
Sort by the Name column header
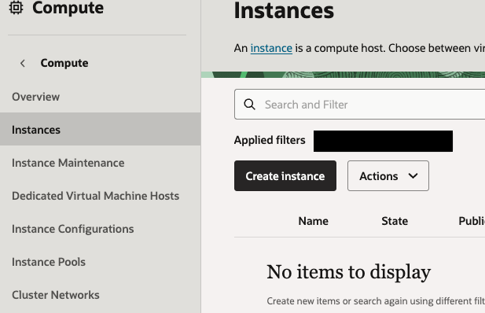click(x=314, y=221)
